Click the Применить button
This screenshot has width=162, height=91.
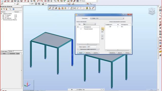(112, 53)
